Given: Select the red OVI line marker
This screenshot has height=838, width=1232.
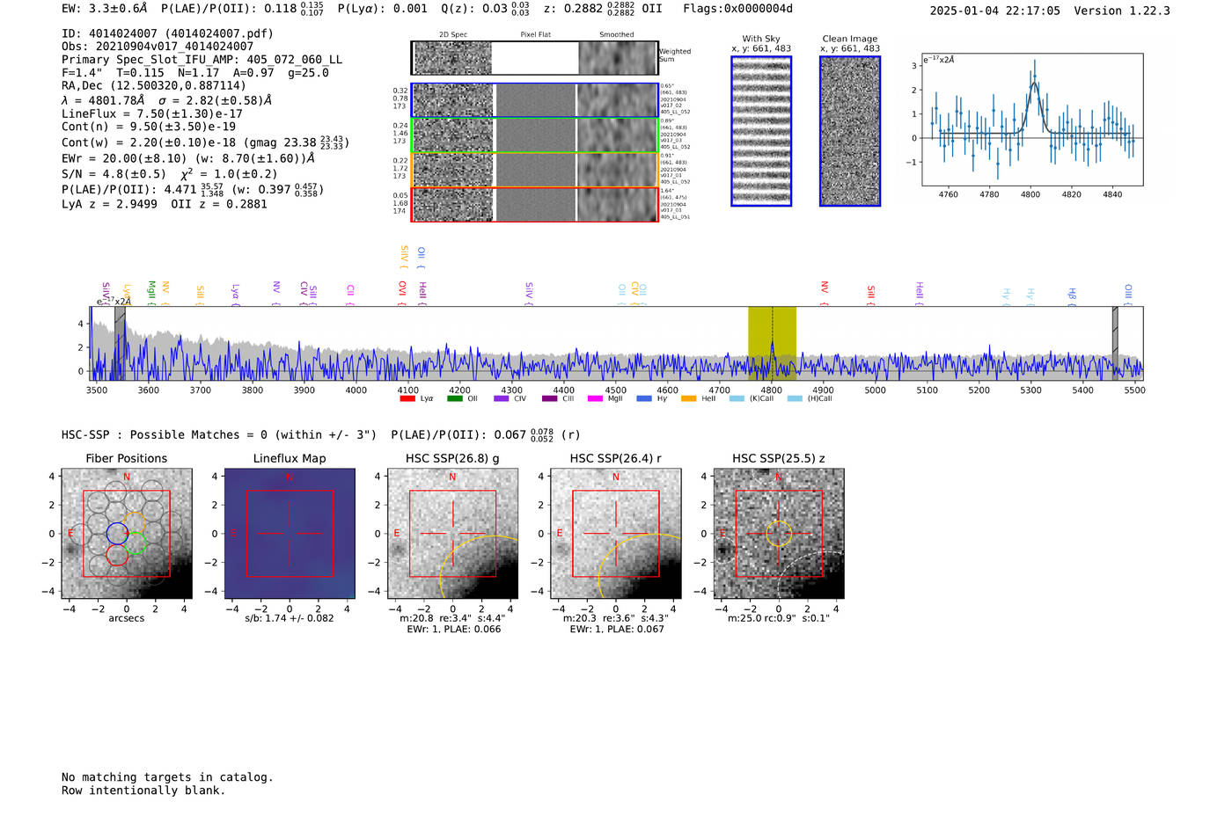Looking at the screenshot, I should (402, 293).
